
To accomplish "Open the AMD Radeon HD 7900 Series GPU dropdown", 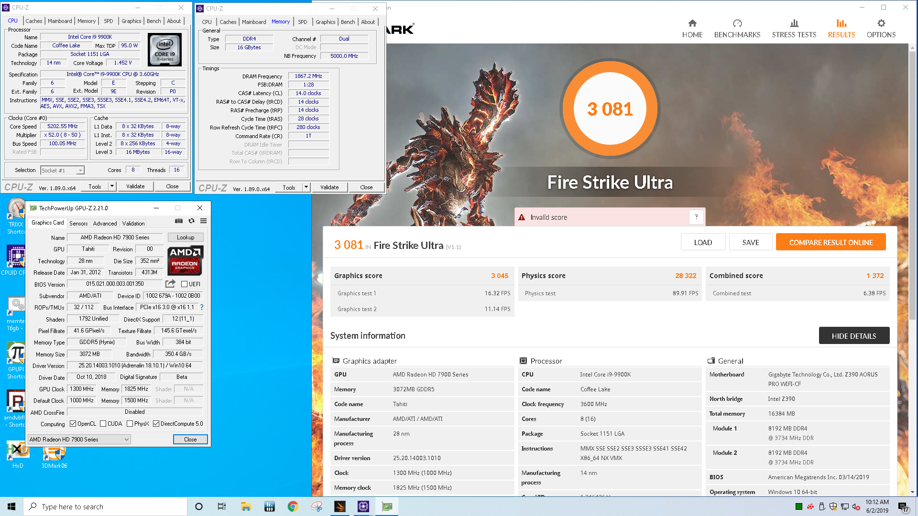I will pyautogui.click(x=79, y=439).
